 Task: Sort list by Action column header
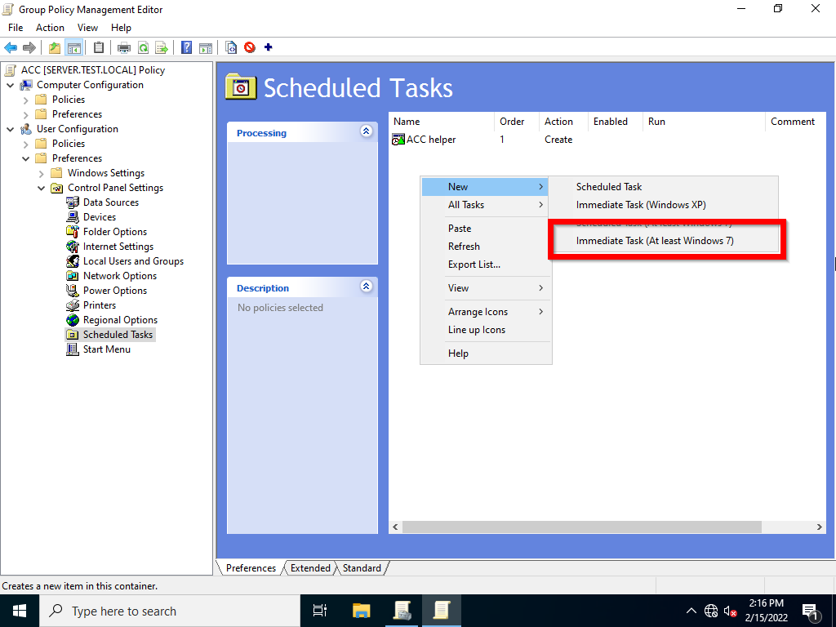point(563,122)
